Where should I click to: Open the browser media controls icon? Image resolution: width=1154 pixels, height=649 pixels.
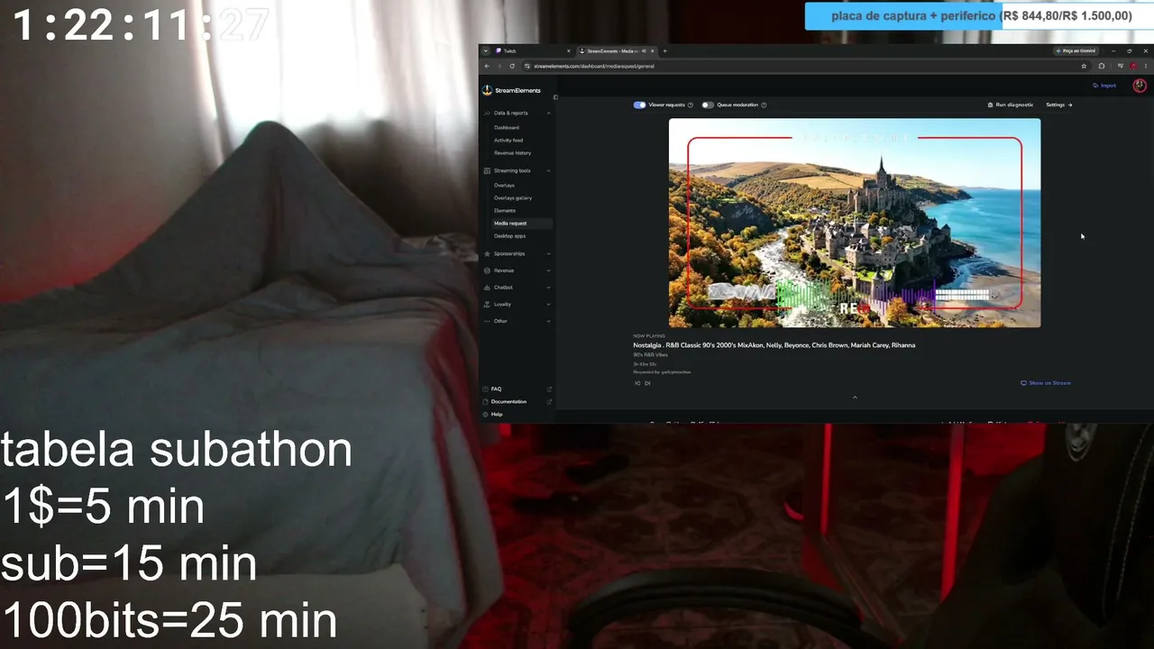click(x=1121, y=66)
